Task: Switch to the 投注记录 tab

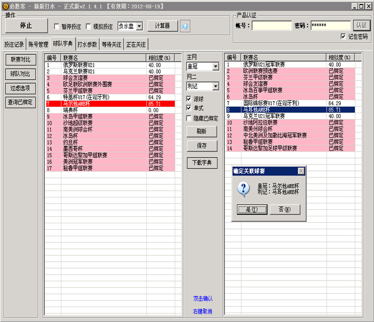Action: click(x=13, y=44)
